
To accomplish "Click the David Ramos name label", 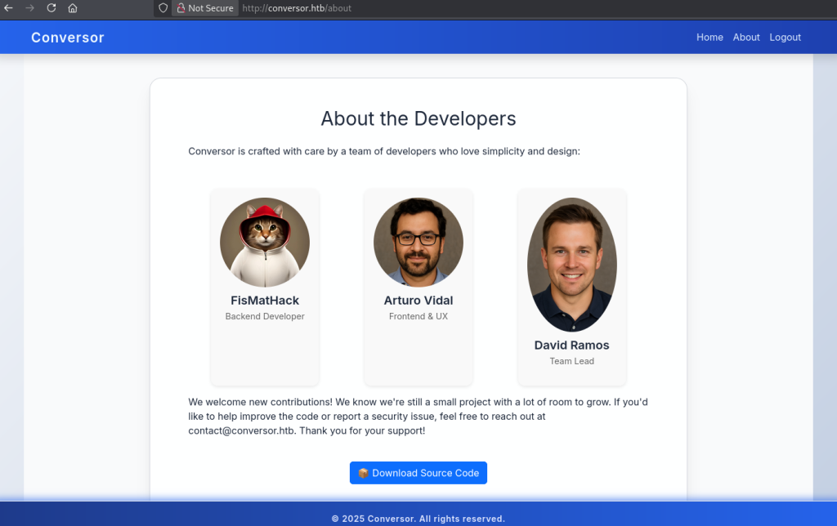I will [572, 345].
